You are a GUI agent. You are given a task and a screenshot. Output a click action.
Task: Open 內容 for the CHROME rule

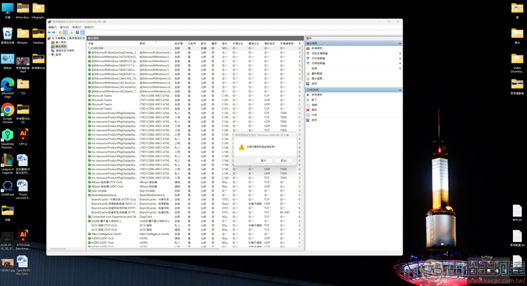pos(314,115)
